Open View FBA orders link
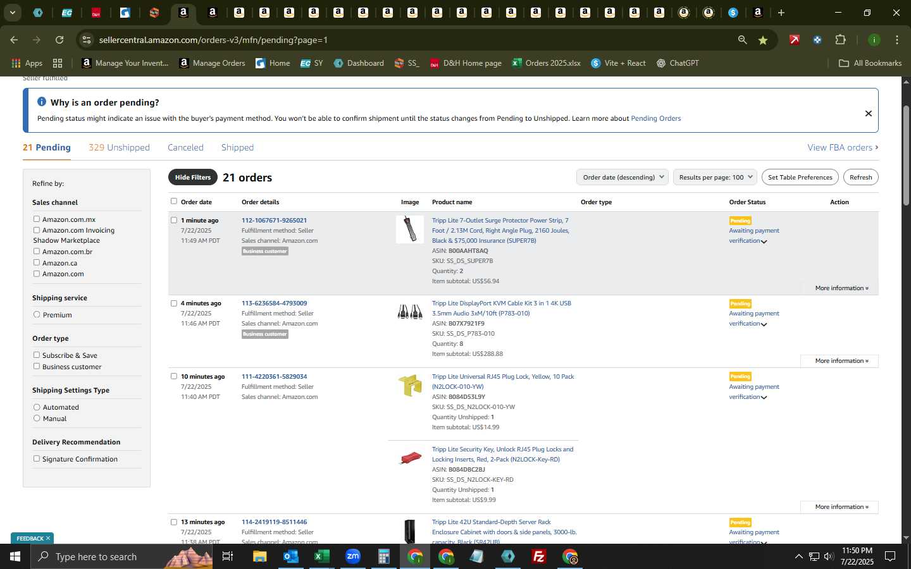Image resolution: width=911 pixels, height=569 pixels. tap(843, 147)
